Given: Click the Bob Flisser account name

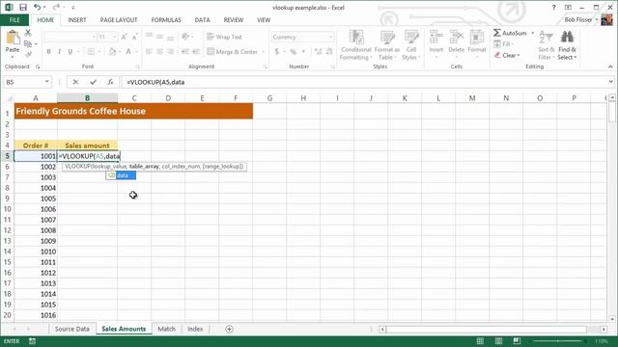Looking at the screenshot, I should pyautogui.click(x=577, y=19).
